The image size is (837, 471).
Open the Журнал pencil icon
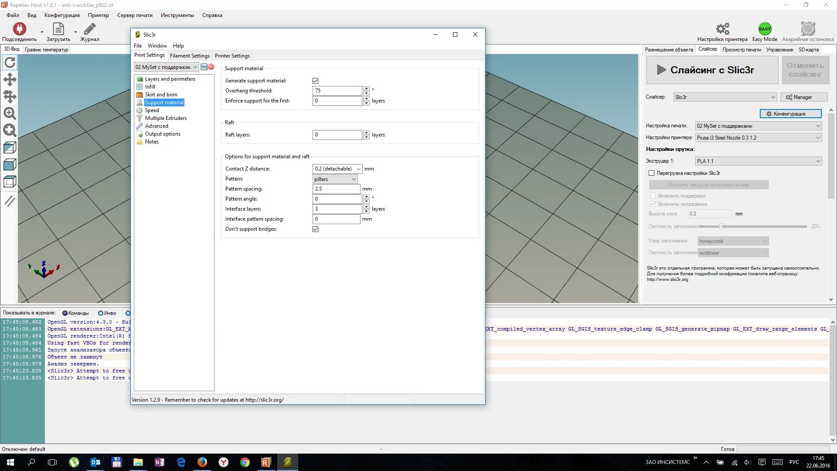pos(90,29)
